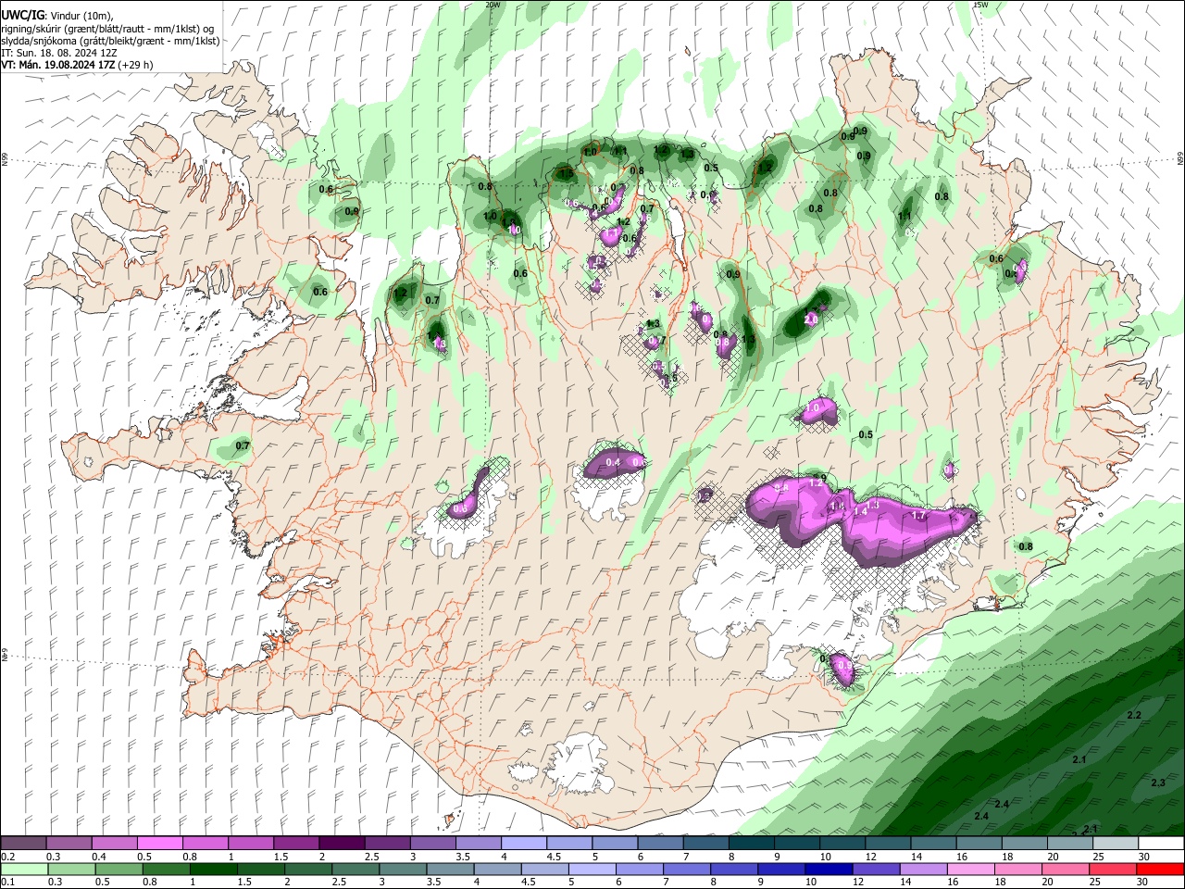The width and height of the screenshot is (1185, 889).
Task: Click the lower legend swatch between 7 and 8
Action: (688, 870)
